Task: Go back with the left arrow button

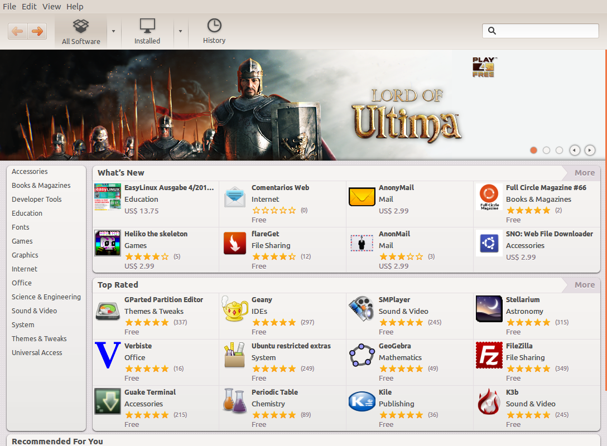Action: click(17, 31)
